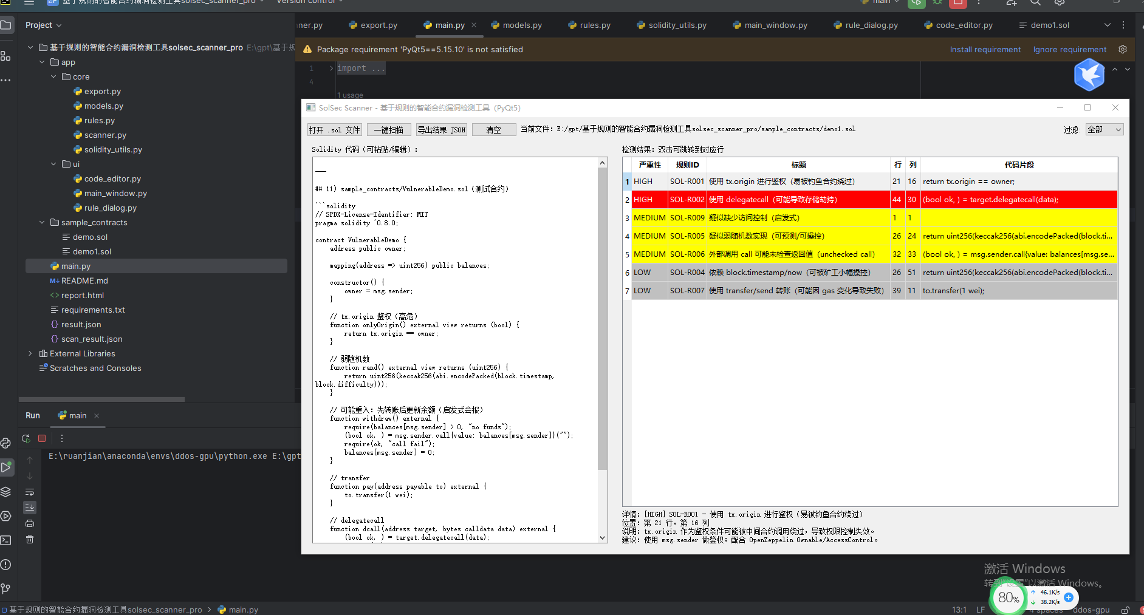Open package requirement notification settings gear
The width and height of the screenshot is (1144, 615).
1123,49
